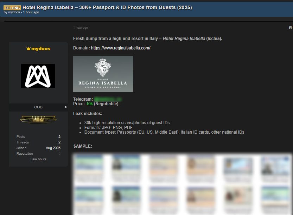Screen dimensions: 293x215
Task: Click the crown icon beside mydocs
Action: (28, 49)
